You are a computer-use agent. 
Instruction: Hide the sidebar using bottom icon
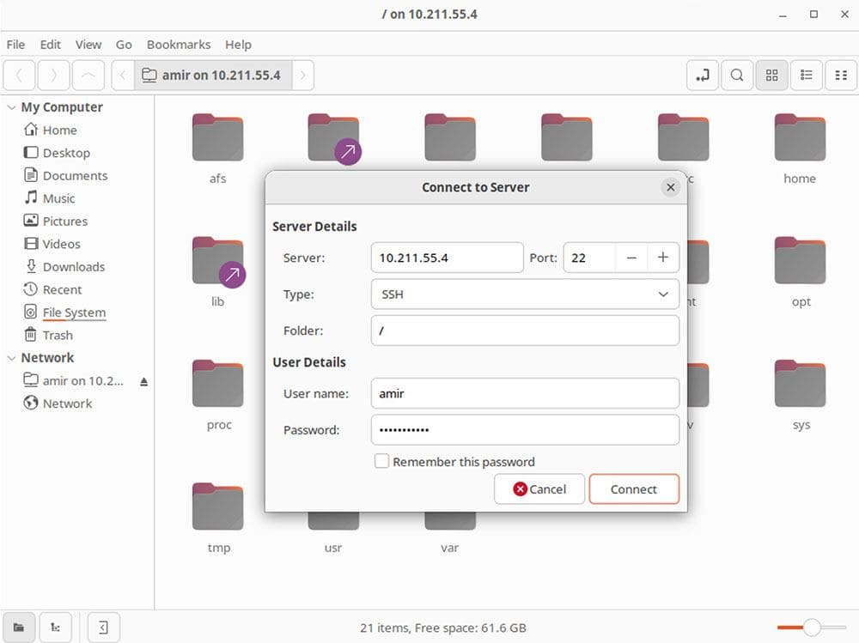click(x=103, y=628)
